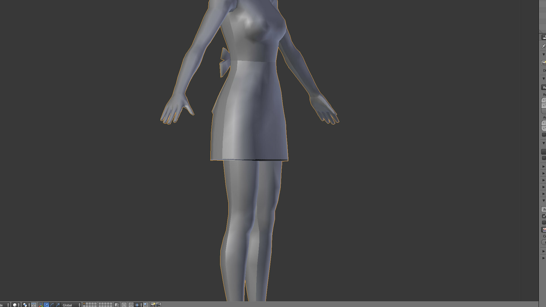Viewport: 546px width, 307px height.
Task: Enable the Snap magnet tool
Action: tap(131, 305)
